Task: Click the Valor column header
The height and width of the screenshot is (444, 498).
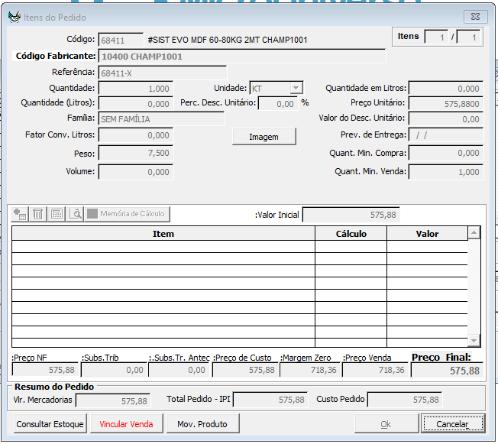Action: pos(427,234)
